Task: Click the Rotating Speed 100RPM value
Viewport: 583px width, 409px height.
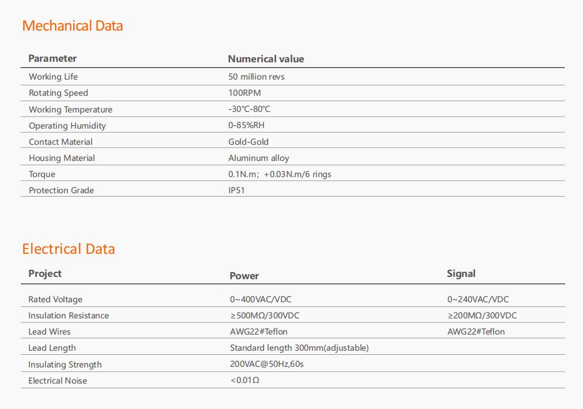Action: click(245, 92)
